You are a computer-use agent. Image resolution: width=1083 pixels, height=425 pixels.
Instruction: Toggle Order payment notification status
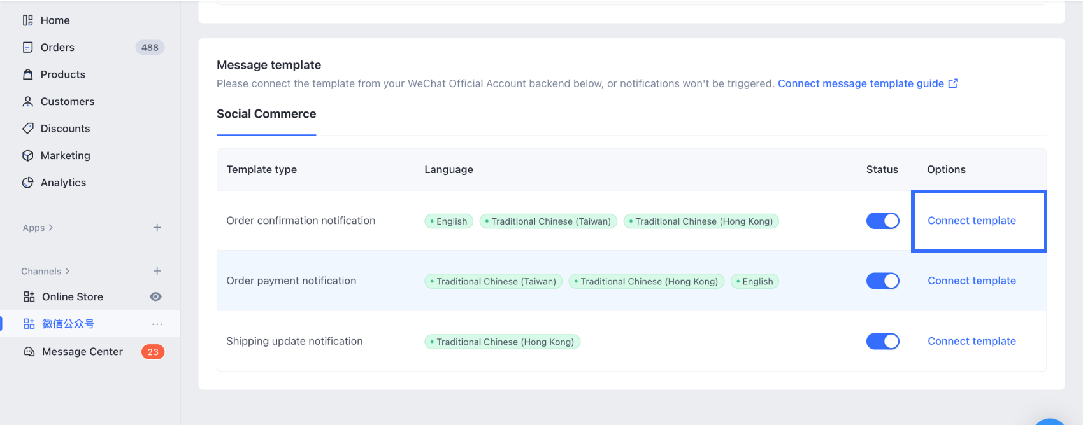tap(882, 281)
